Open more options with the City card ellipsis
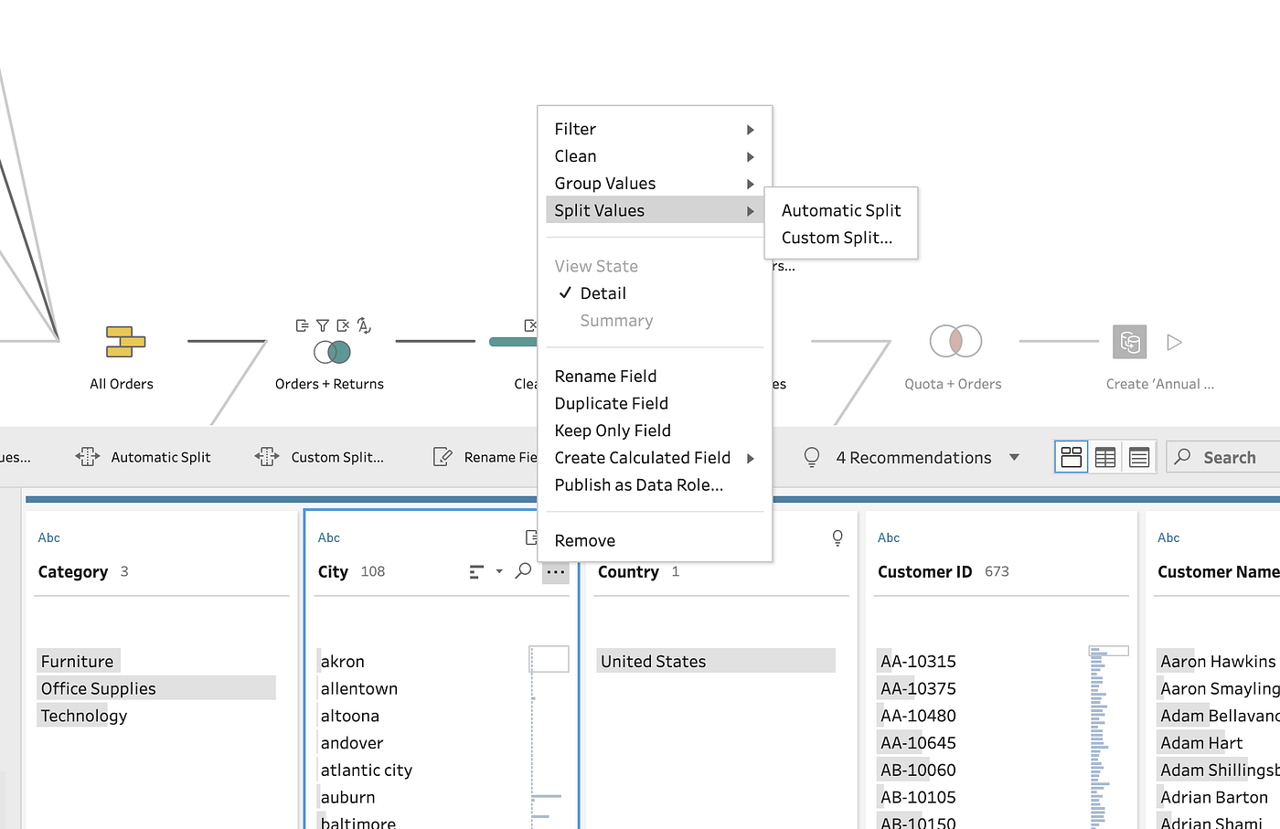Screen dimensions: 1280x829 pyautogui.click(x=555, y=570)
